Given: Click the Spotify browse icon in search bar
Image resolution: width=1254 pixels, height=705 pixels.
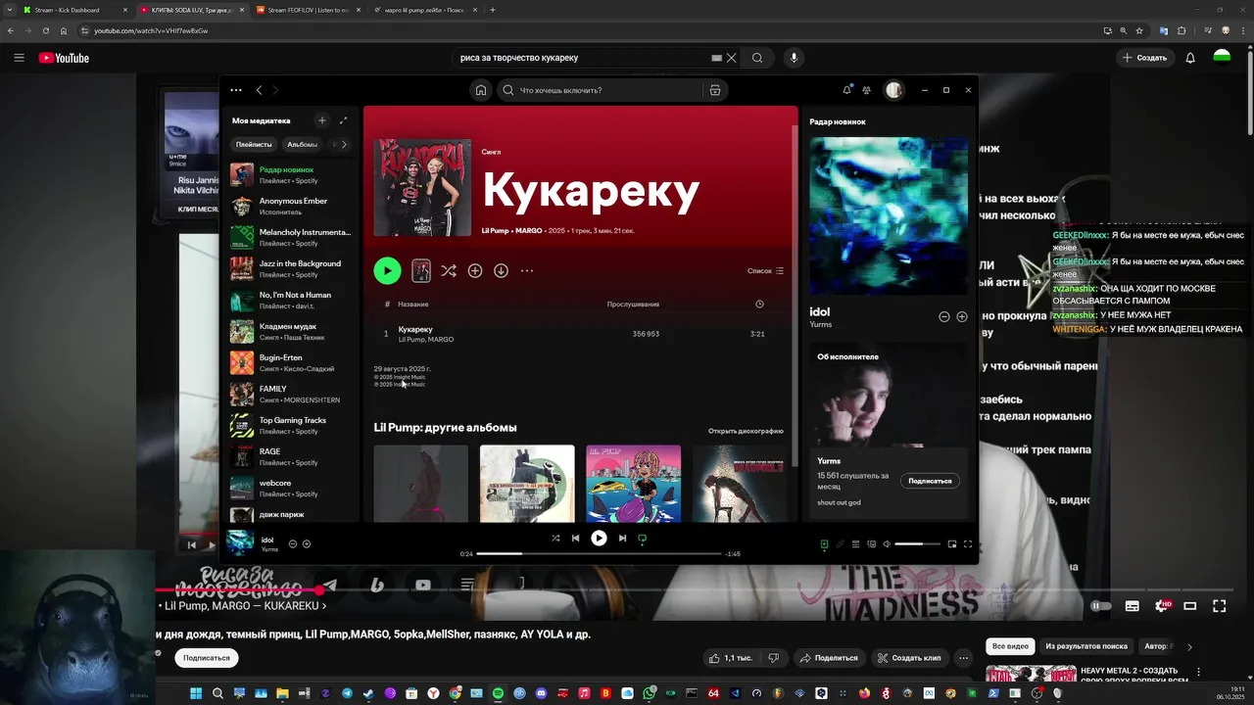Looking at the screenshot, I should coord(715,90).
